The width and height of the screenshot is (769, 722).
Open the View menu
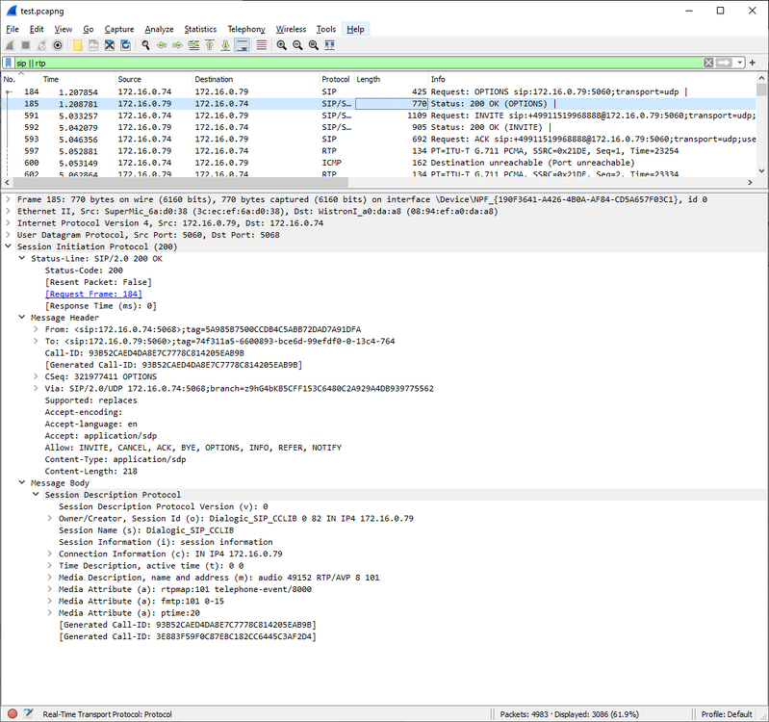point(64,30)
